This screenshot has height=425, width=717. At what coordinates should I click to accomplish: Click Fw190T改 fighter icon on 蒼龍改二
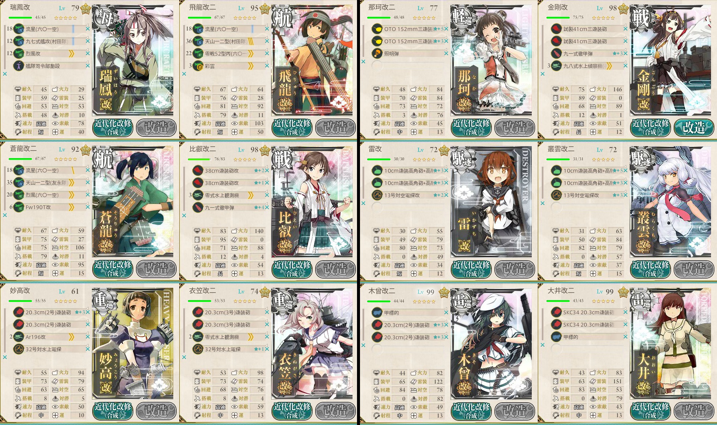[19, 207]
